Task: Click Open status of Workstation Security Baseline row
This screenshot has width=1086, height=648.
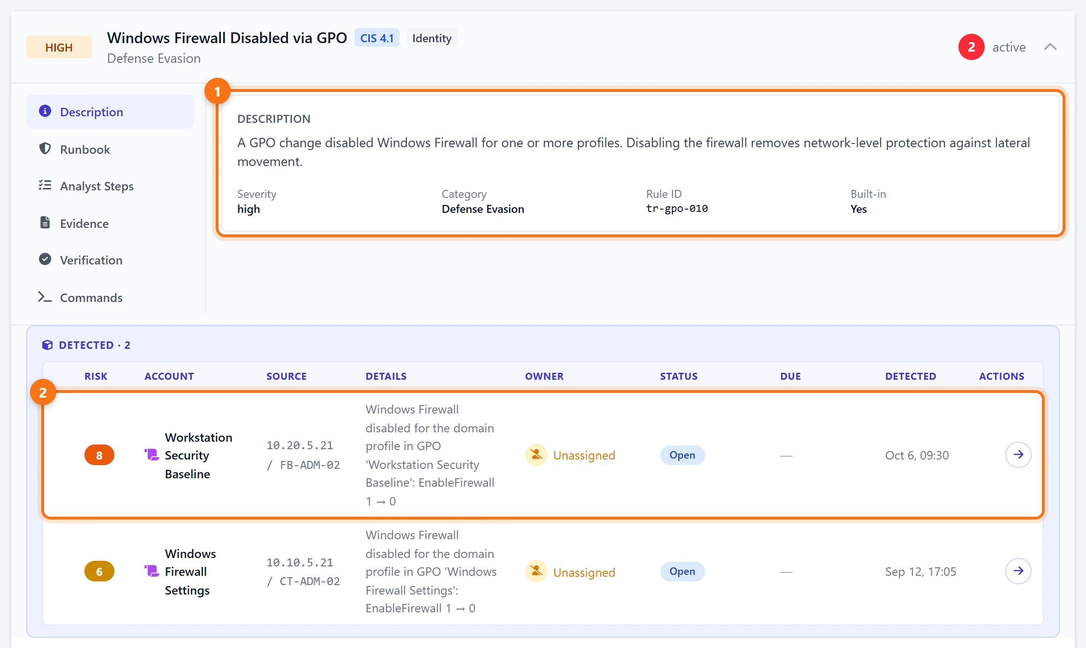Action: pyautogui.click(x=682, y=455)
